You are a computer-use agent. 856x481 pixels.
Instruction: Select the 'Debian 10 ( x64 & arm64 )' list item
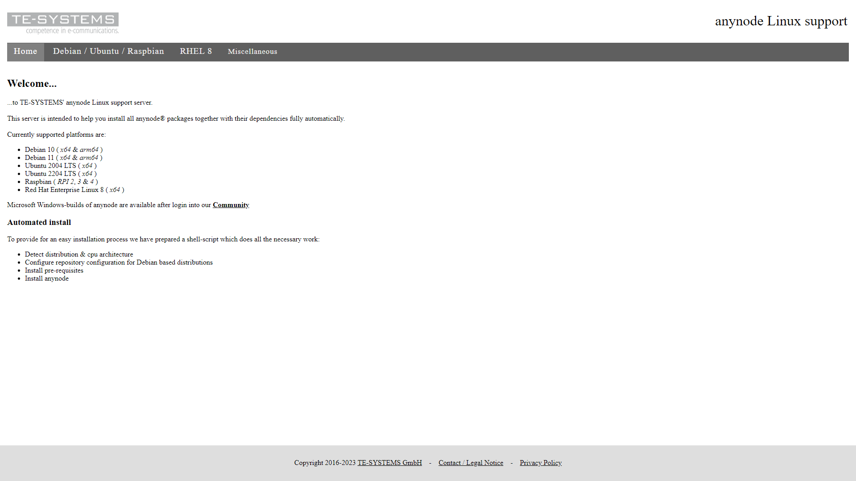pos(64,150)
